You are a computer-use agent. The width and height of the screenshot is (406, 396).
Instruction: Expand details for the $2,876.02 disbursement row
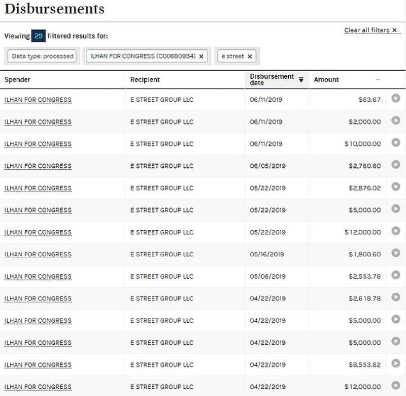[395, 187]
